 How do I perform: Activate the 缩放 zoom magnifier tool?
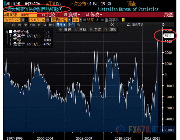point(111,30)
